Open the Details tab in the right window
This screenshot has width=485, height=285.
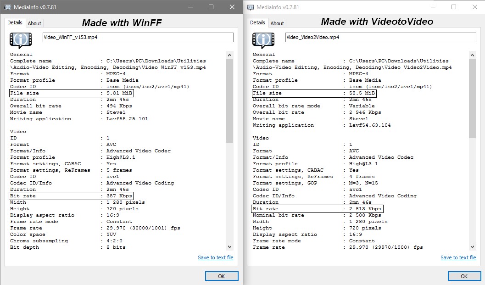click(x=257, y=22)
